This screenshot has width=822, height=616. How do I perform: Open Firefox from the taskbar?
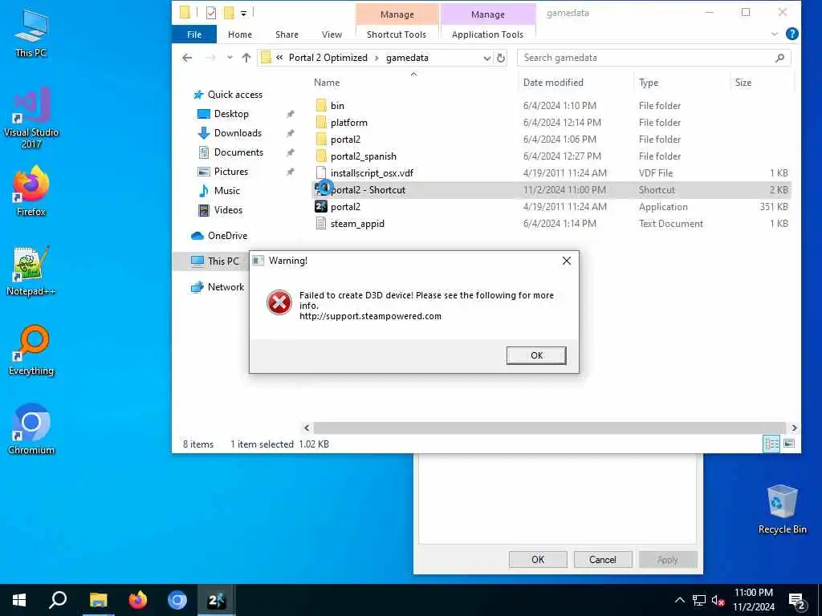pyautogui.click(x=138, y=600)
